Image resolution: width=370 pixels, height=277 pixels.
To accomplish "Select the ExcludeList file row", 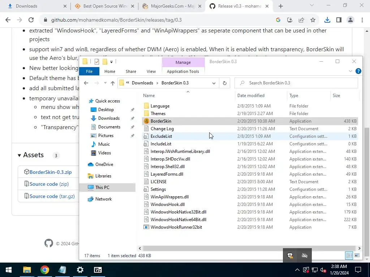I will 250,136.
